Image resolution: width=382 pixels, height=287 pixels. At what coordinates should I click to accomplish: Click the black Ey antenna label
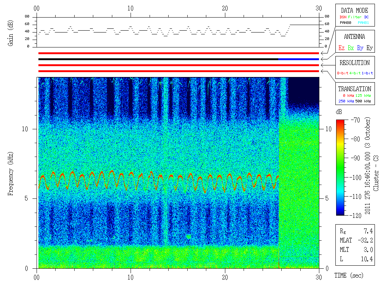coord(370,48)
